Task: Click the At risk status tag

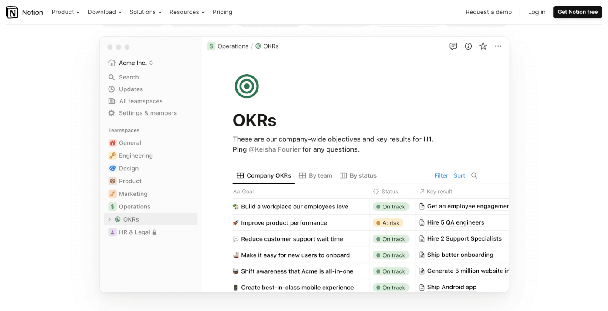Action: 388,223
